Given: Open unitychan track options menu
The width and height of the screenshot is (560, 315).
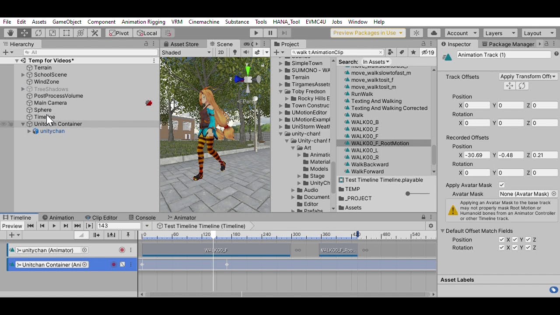Looking at the screenshot, I should [x=131, y=250].
